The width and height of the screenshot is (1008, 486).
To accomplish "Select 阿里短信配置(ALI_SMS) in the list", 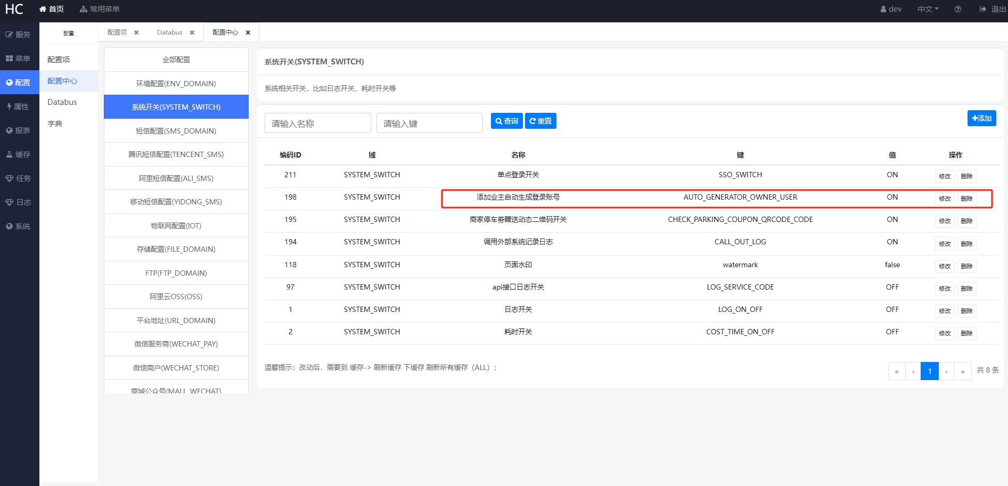I will tap(176, 178).
